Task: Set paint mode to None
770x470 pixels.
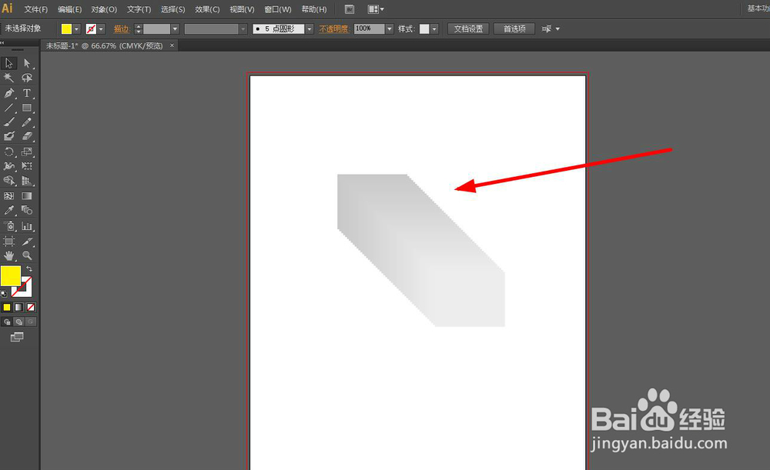Action: pos(31,308)
